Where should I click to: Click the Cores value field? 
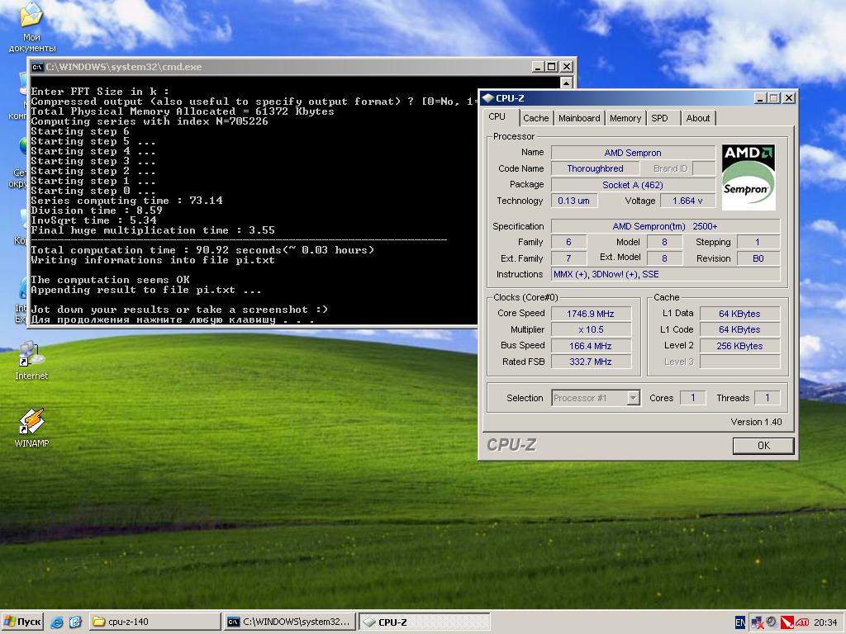693,398
